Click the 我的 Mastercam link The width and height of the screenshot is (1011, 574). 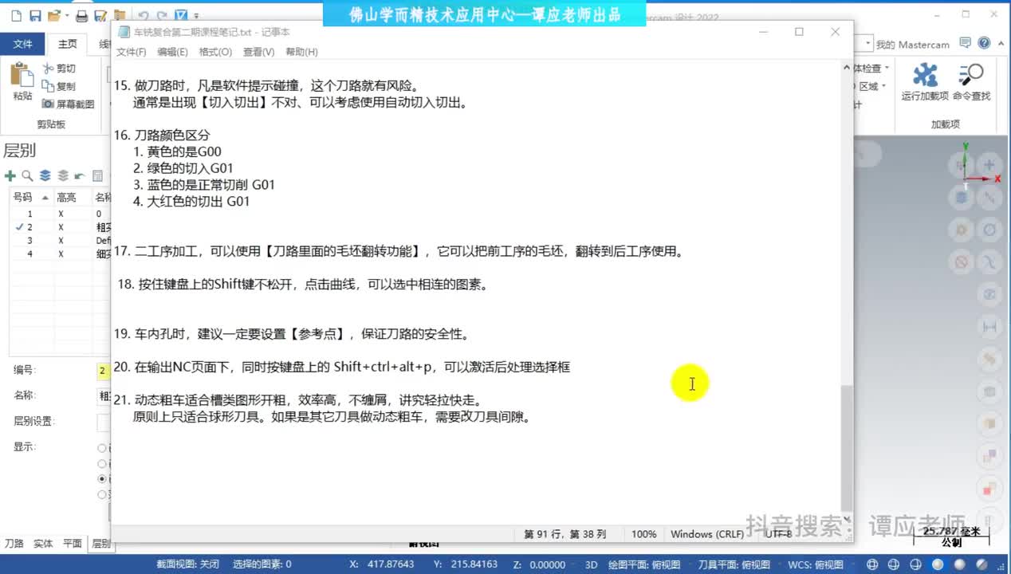(912, 45)
